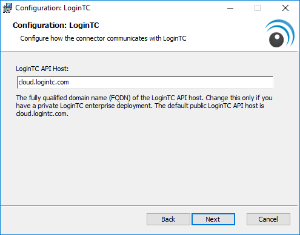This screenshot has width=300, height=235.
Task: Minimize the Configuration: LoginTC window
Action: coord(230,8)
